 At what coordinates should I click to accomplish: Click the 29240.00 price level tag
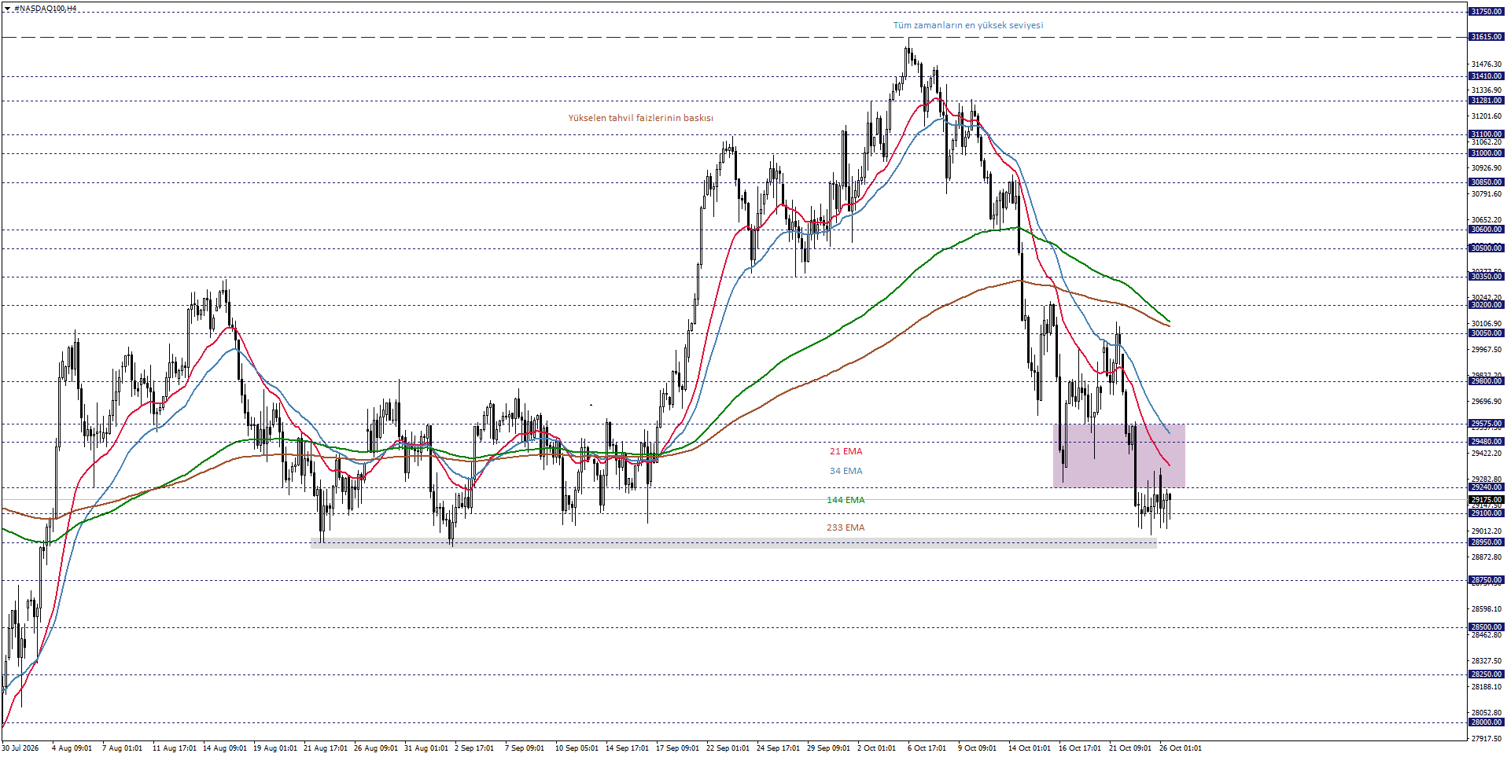click(1487, 487)
